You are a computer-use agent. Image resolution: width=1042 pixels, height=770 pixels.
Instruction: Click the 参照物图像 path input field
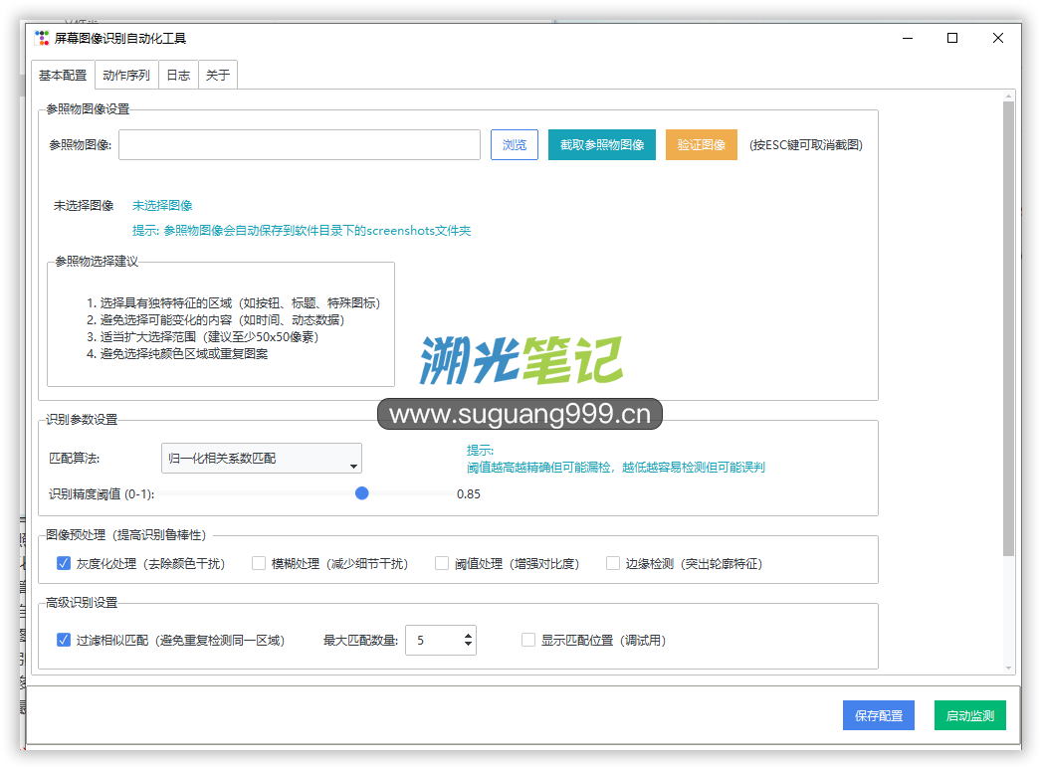(299, 144)
